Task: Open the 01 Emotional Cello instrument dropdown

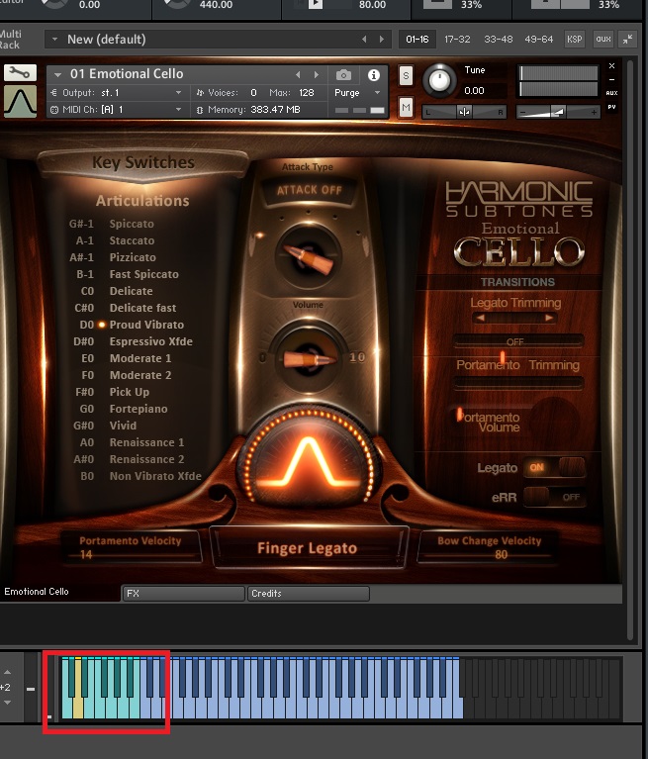Action: click(57, 75)
